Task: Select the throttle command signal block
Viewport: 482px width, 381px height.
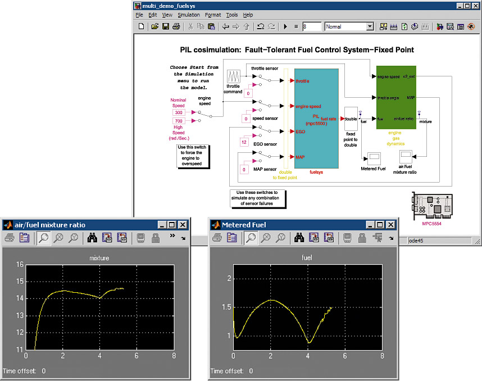Action: 233,76
